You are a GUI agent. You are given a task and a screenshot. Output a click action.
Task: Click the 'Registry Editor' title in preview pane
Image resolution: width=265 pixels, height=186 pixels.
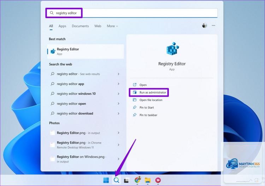[172, 64]
